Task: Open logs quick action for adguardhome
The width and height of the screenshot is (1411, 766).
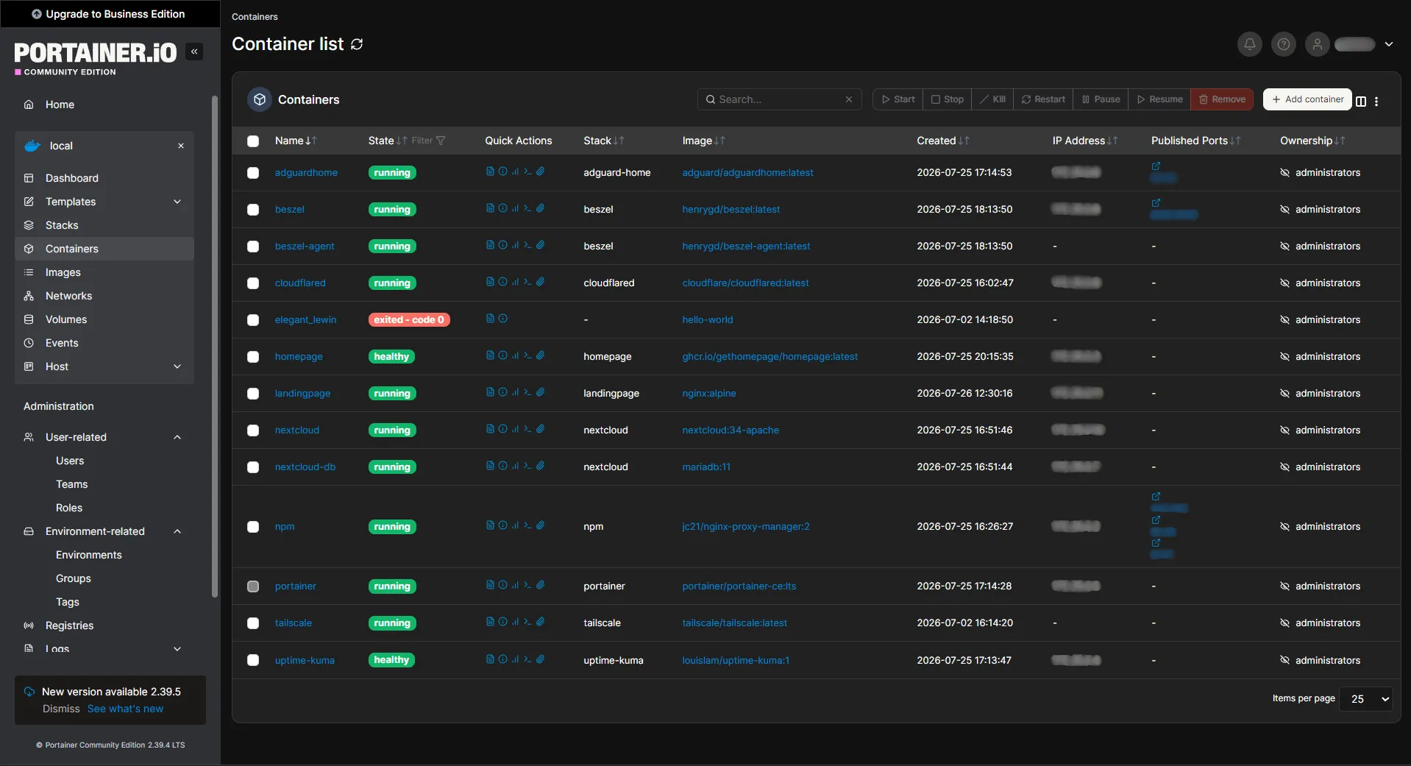Action: 490,171
